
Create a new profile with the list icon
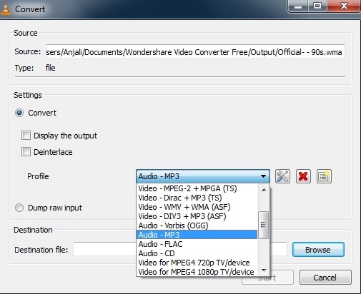[324, 176]
